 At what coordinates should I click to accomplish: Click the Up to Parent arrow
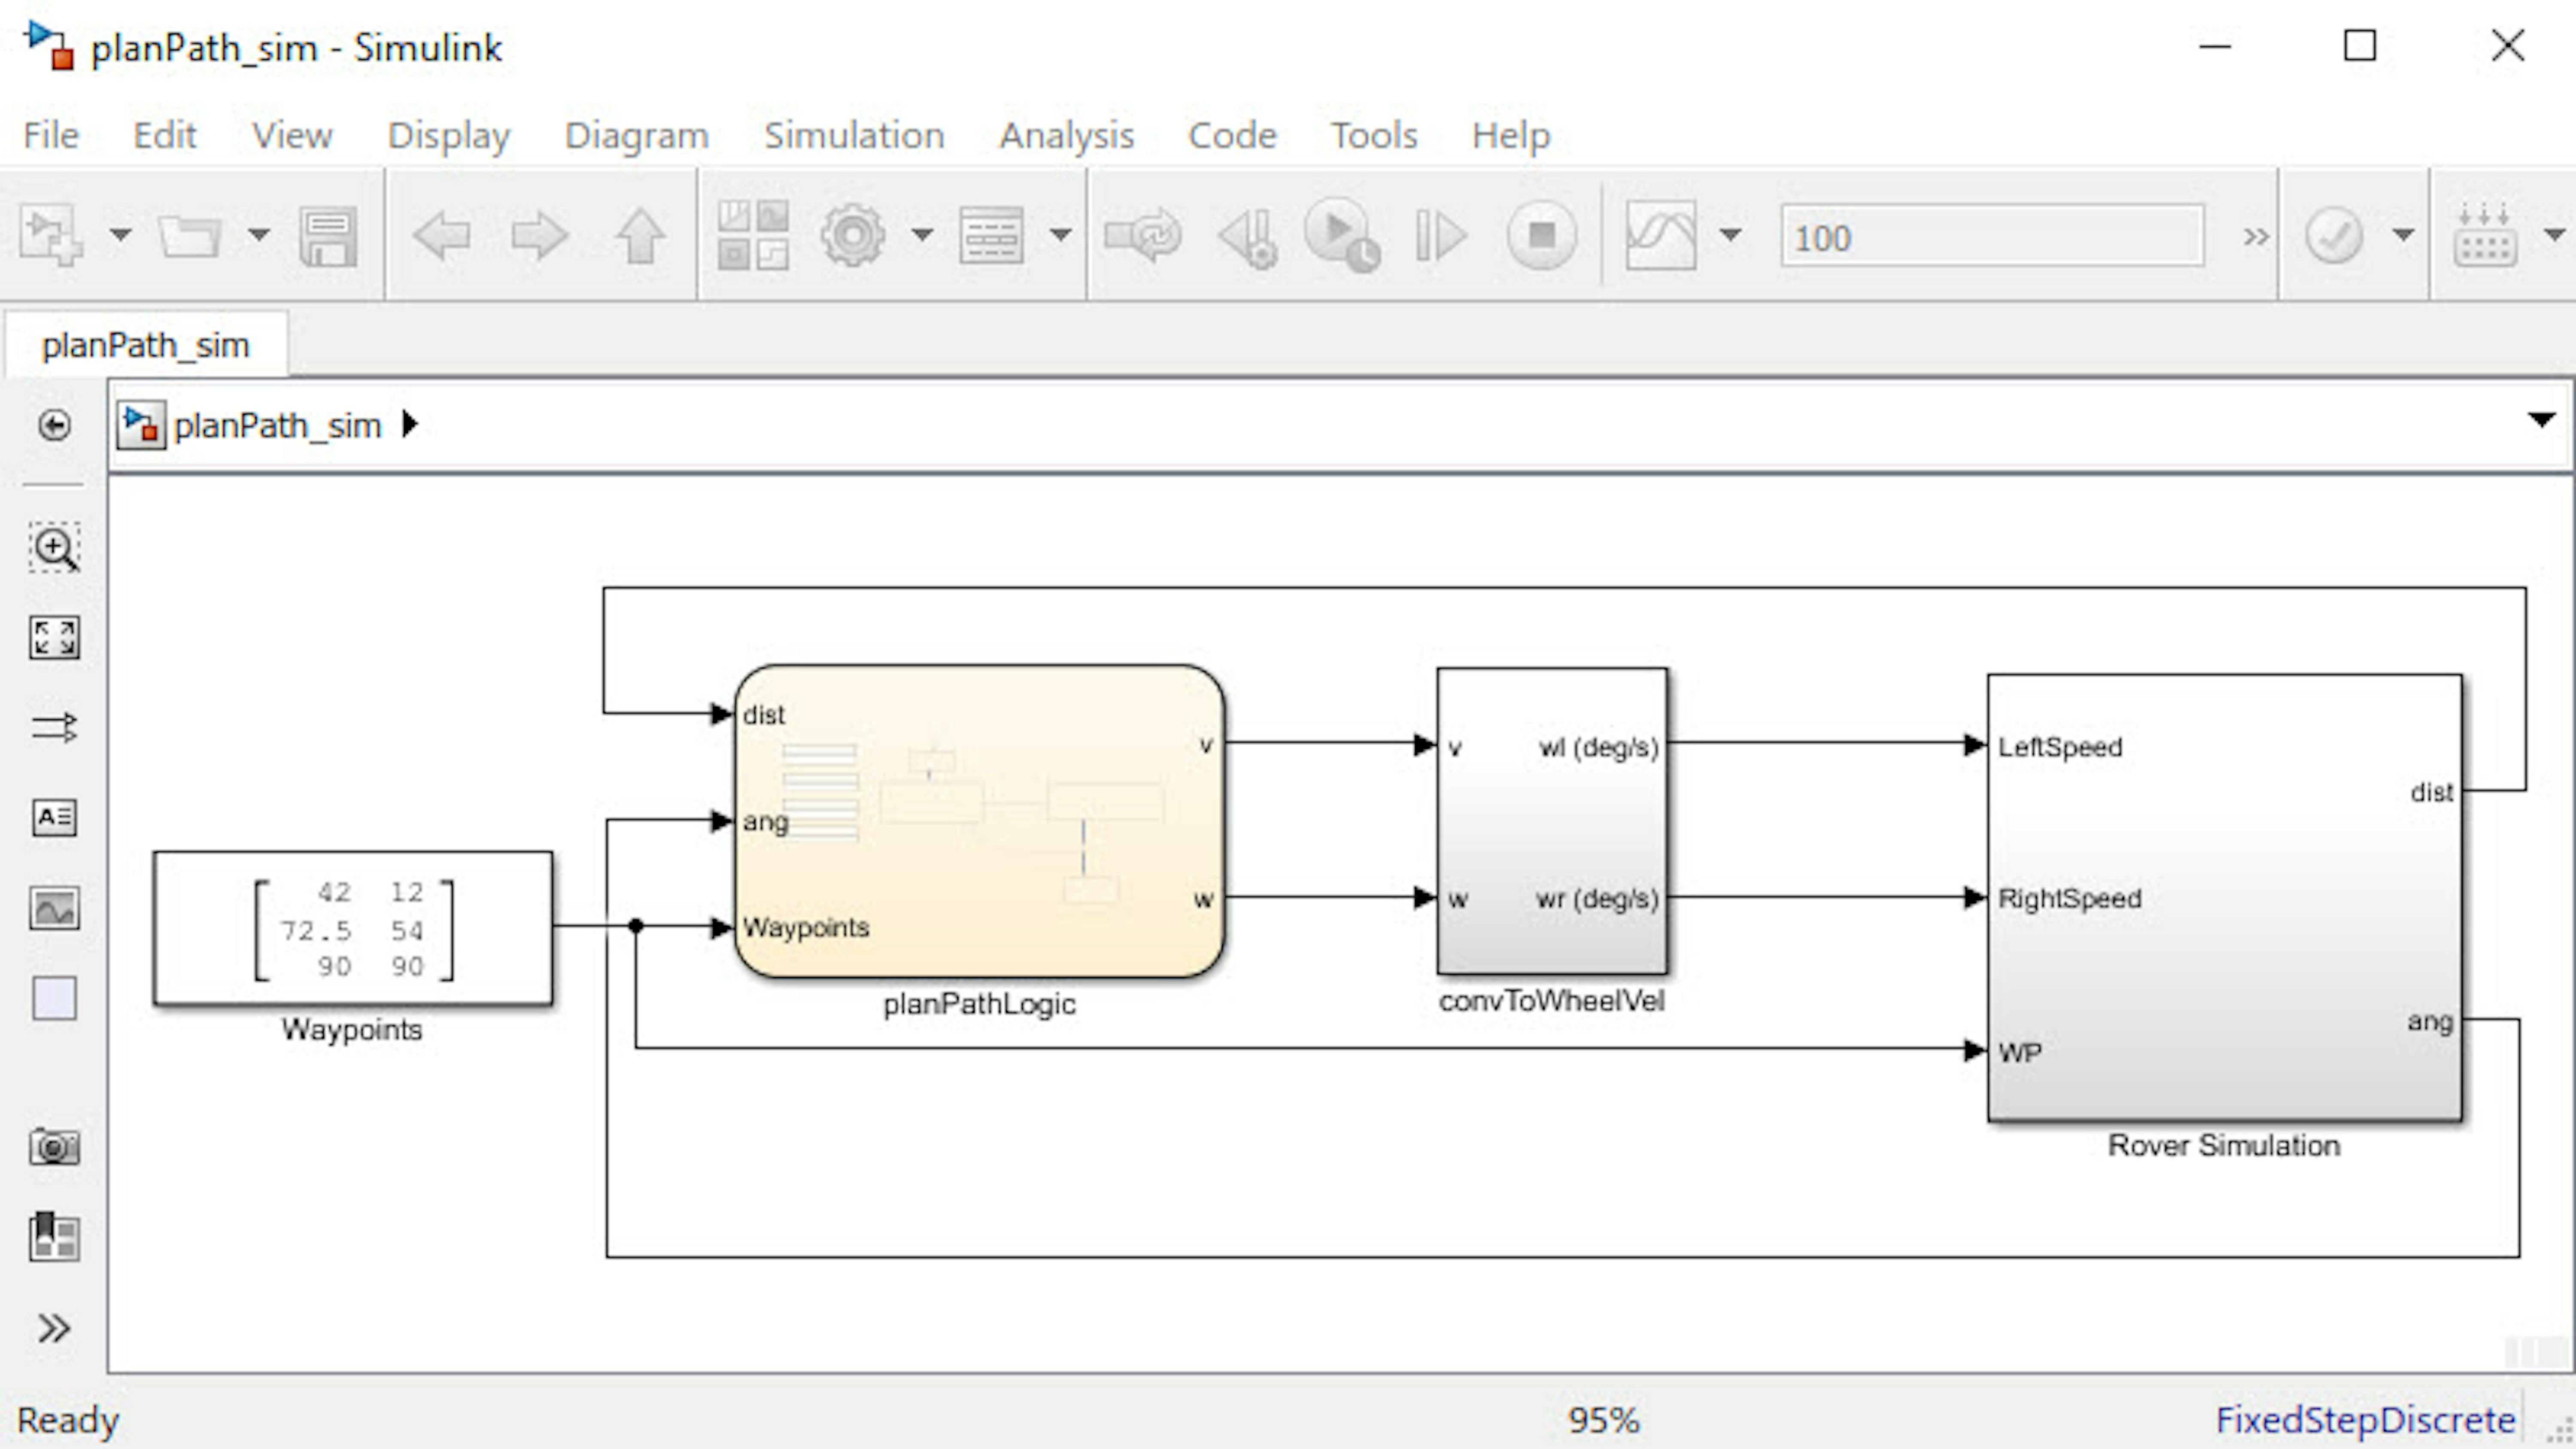click(640, 236)
